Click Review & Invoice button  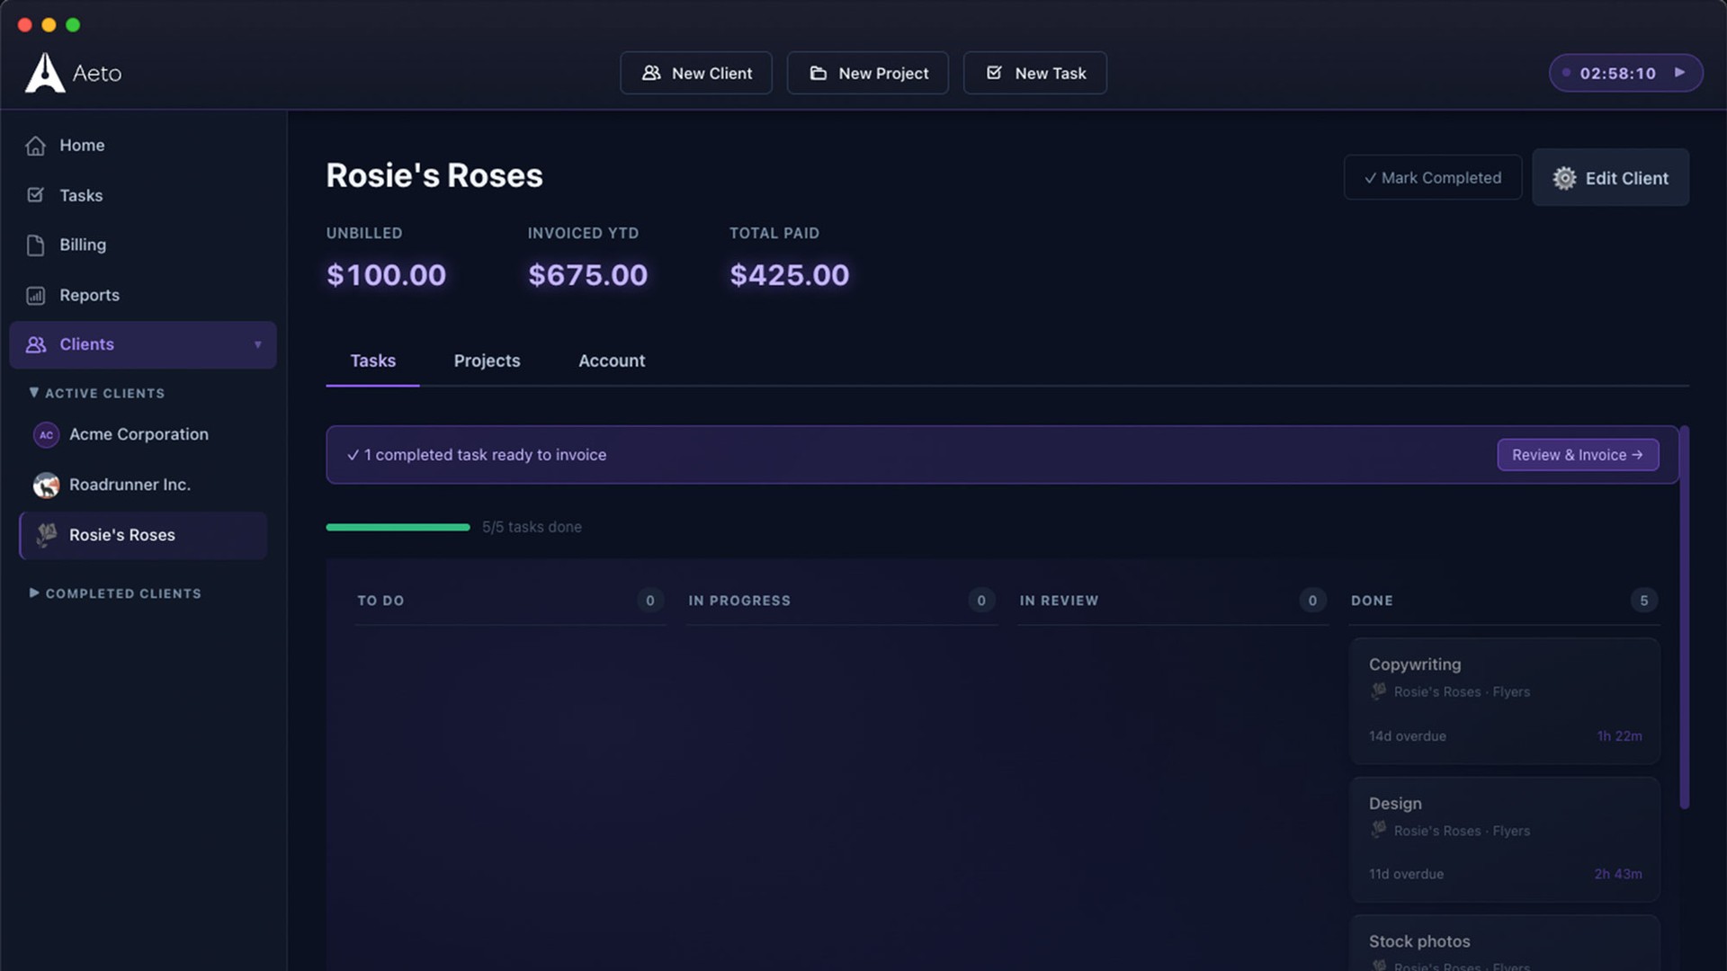pyautogui.click(x=1578, y=455)
